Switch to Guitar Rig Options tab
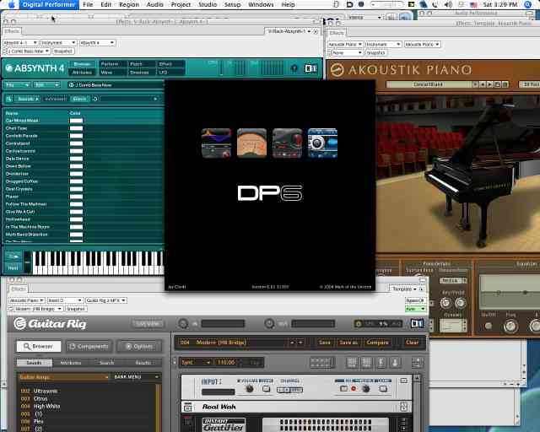The image size is (540, 432). click(139, 347)
